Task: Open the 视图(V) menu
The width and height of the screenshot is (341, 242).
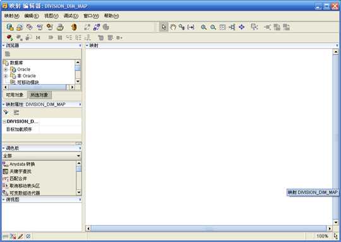Action: click(x=51, y=16)
